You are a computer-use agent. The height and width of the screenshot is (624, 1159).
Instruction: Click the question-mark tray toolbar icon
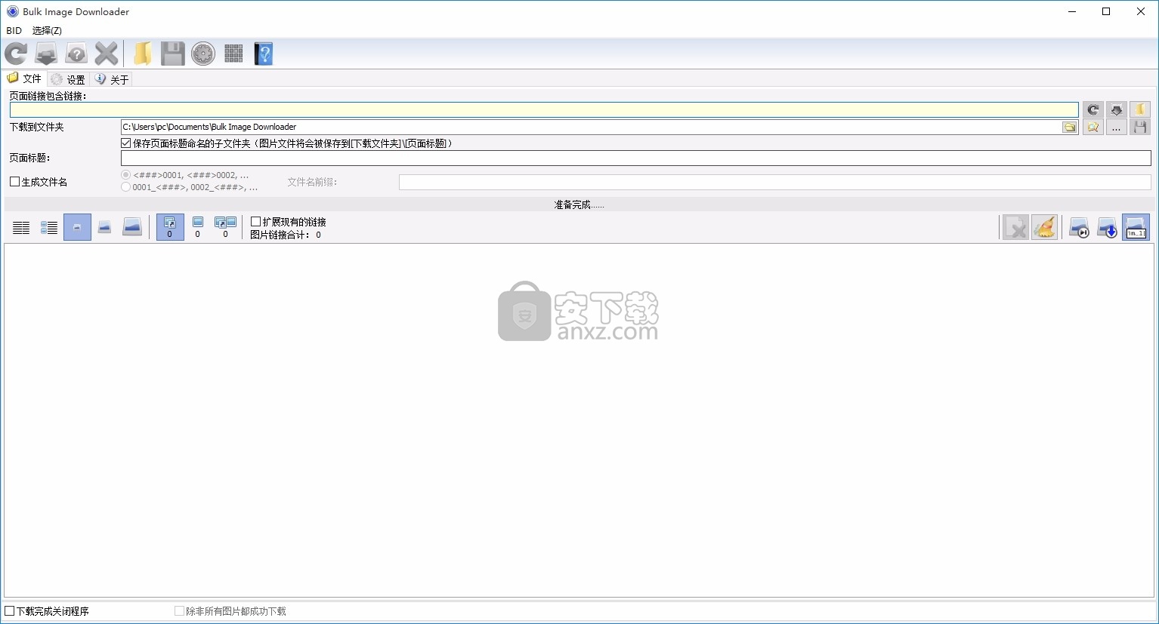pos(76,54)
